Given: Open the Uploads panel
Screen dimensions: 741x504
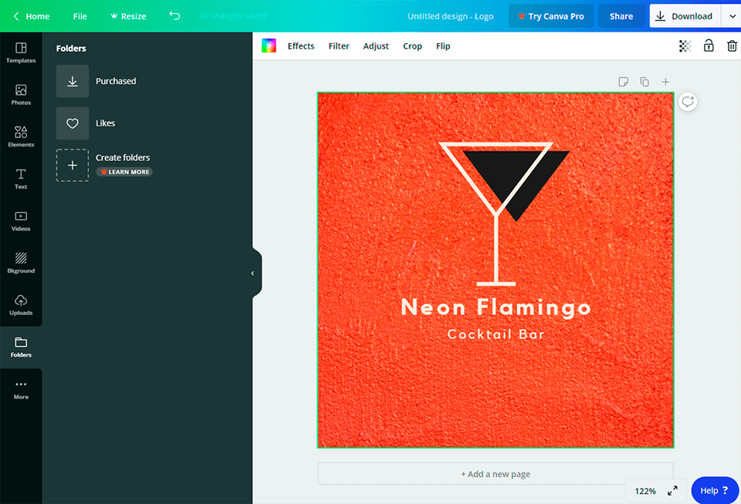Looking at the screenshot, I should [21, 305].
